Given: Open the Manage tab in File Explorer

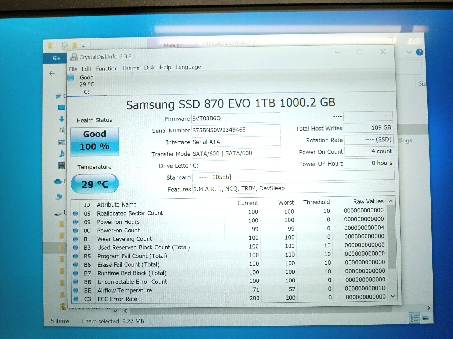Looking at the screenshot, I should (x=173, y=45).
